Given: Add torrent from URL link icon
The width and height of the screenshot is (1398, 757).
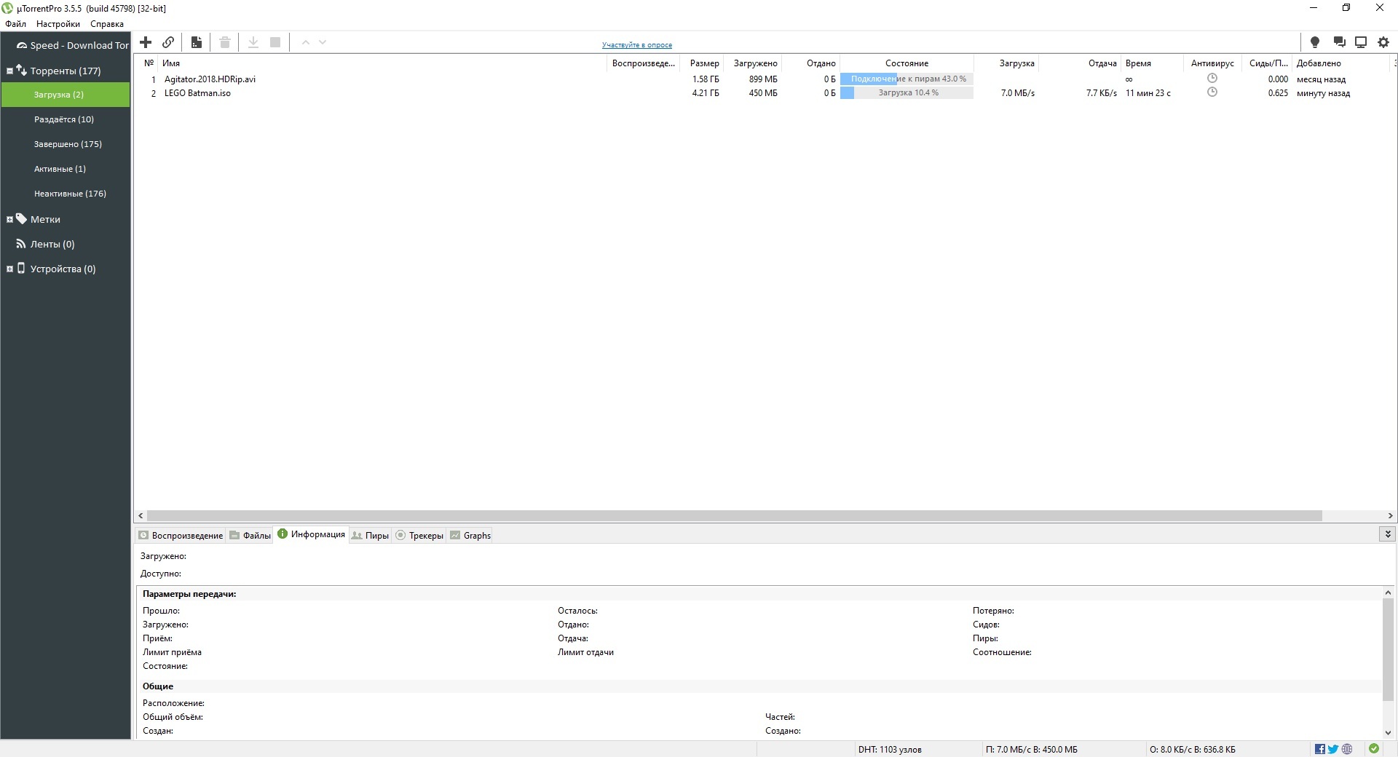Looking at the screenshot, I should coord(168,42).
